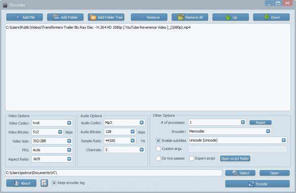
Task: Uncheck Enable subtitles checkbox
Action: (158, 140)
